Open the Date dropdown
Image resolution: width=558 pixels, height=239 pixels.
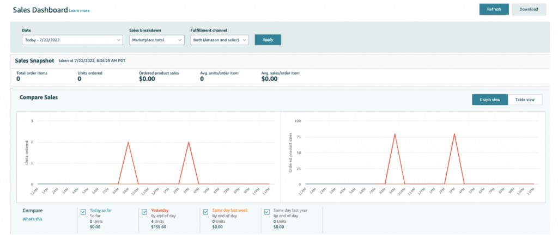coord(72,40)
